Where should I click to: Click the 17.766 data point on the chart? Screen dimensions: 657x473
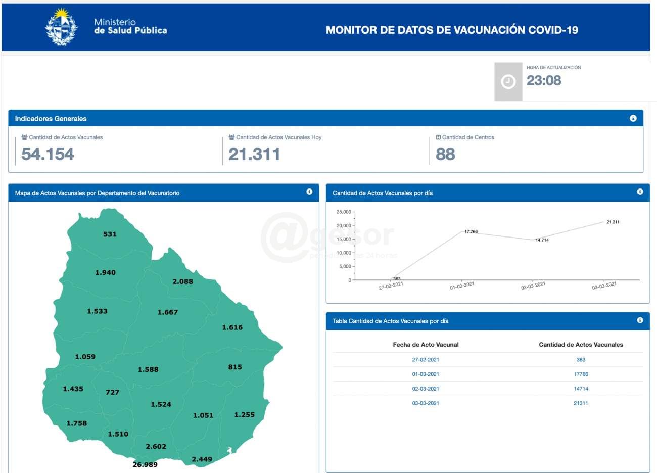tap(463, 232)
